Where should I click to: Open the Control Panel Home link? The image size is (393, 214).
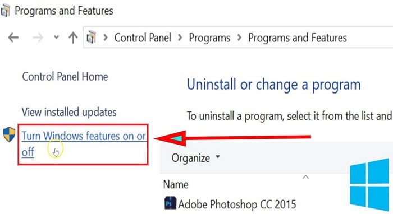65,76
